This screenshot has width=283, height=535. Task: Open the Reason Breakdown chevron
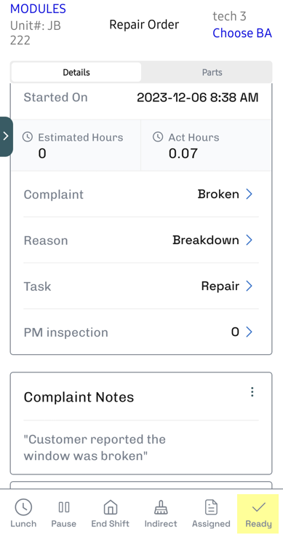pyautogui.click(x=250, y=241)
